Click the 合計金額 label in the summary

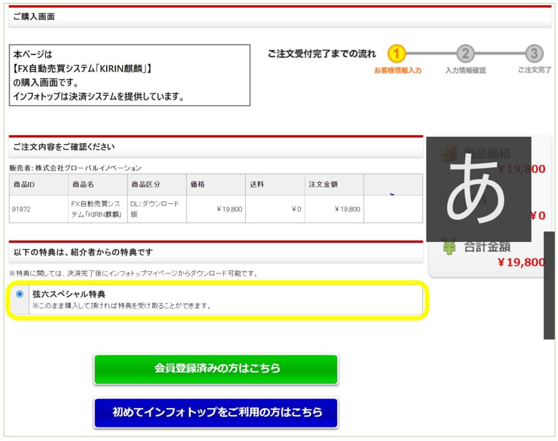[x=487, y=247]
